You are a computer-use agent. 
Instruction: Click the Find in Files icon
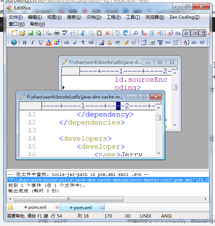(152, 33)
